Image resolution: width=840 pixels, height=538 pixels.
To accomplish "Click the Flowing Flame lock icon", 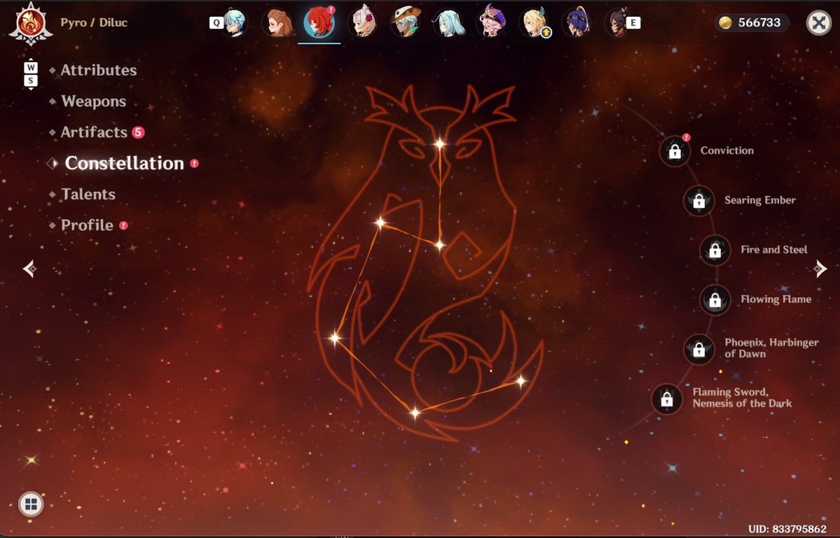I will click(715, 299).
